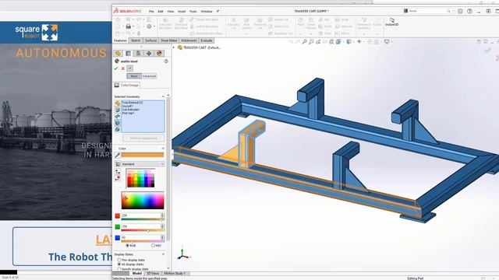Viewport: 499px width, 280px height.
Task: Click the SolidWorks search commands field
Action: coord(428,11)
